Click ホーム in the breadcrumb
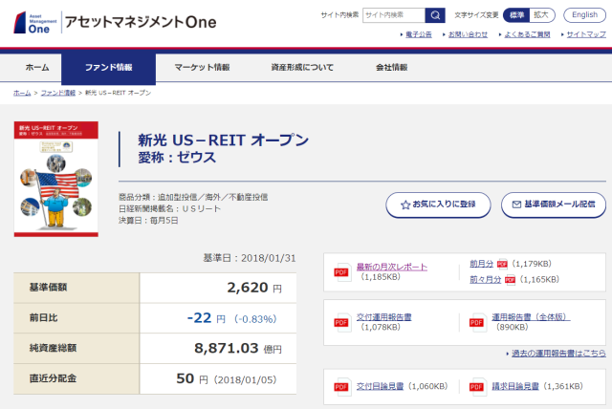The image size is (612, 409). click(x=22, y=93)
